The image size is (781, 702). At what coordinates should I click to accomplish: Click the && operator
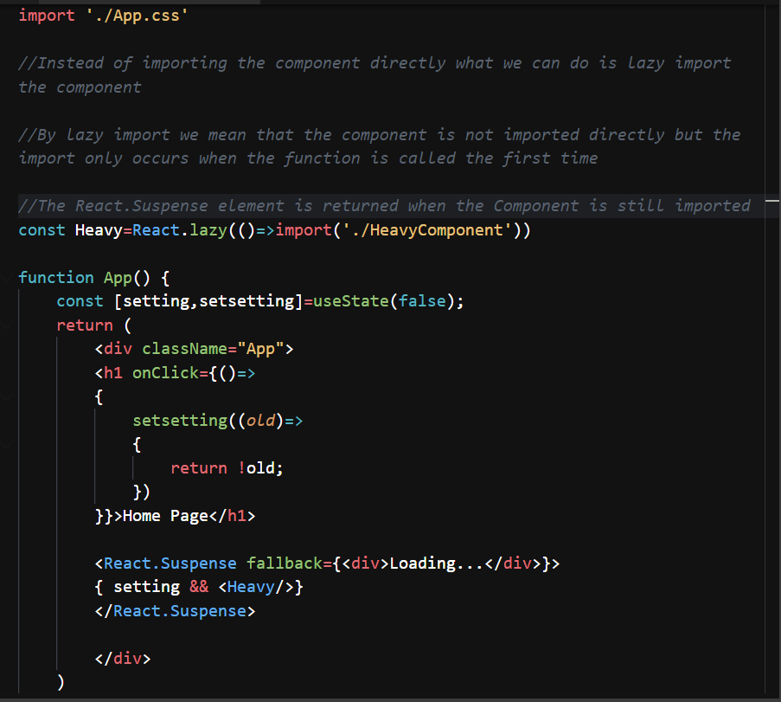point(199,587)
